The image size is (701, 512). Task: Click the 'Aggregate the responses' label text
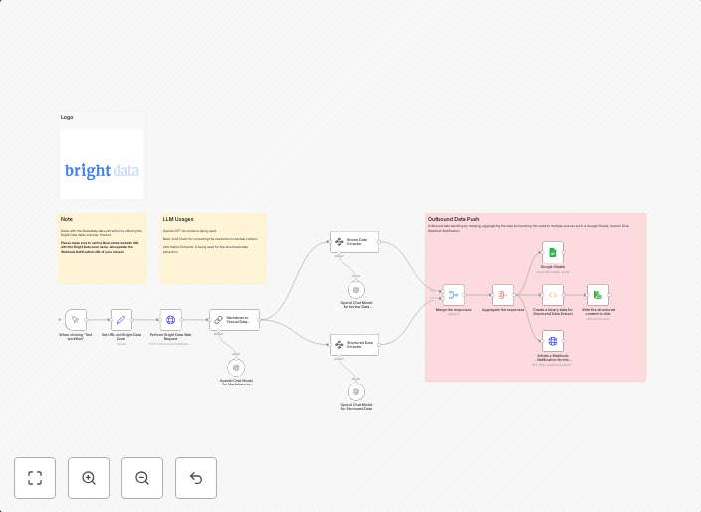coord(503,310)
